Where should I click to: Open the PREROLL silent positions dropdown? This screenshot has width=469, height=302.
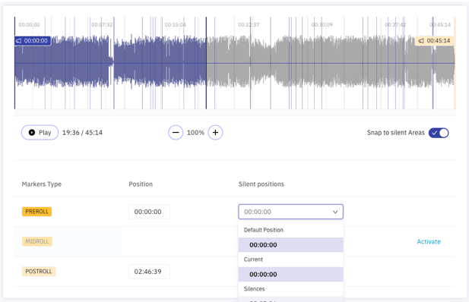point(290,212)
